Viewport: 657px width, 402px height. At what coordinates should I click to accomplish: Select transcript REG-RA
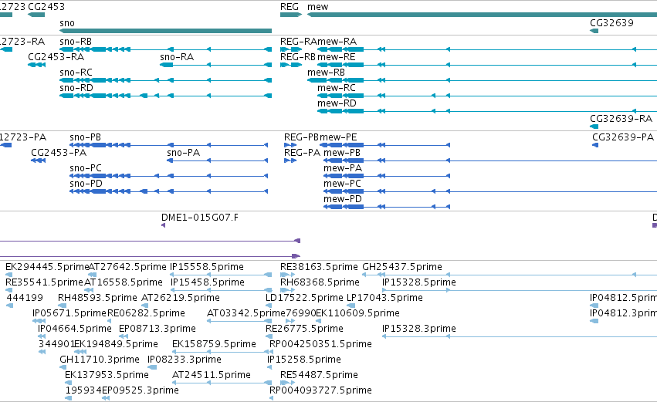(291, 49)
